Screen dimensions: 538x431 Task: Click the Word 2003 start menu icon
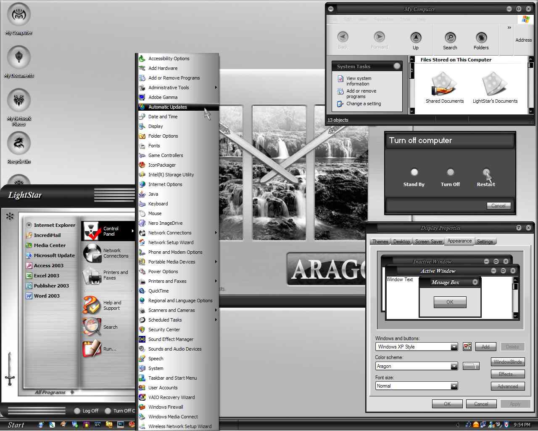[29, 296]
